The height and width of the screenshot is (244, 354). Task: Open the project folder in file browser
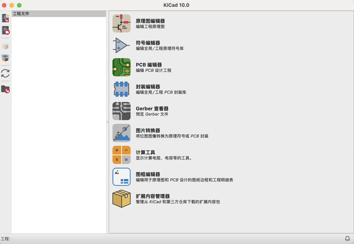[x=5, y=89]
